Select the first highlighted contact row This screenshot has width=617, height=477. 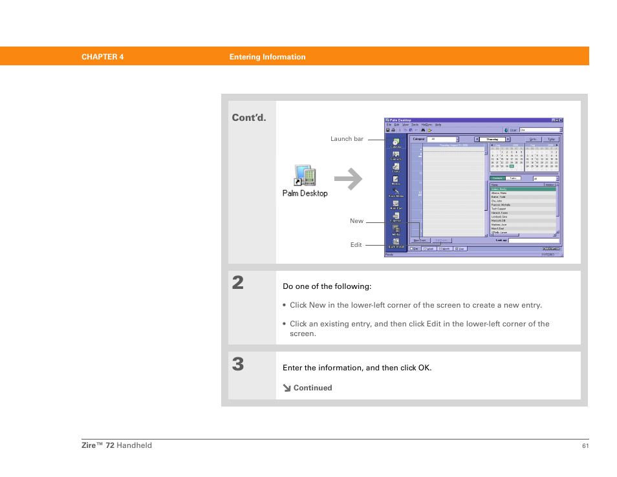pos(523,189)
